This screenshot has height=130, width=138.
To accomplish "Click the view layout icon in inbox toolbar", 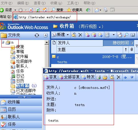I will coord(107,35).
